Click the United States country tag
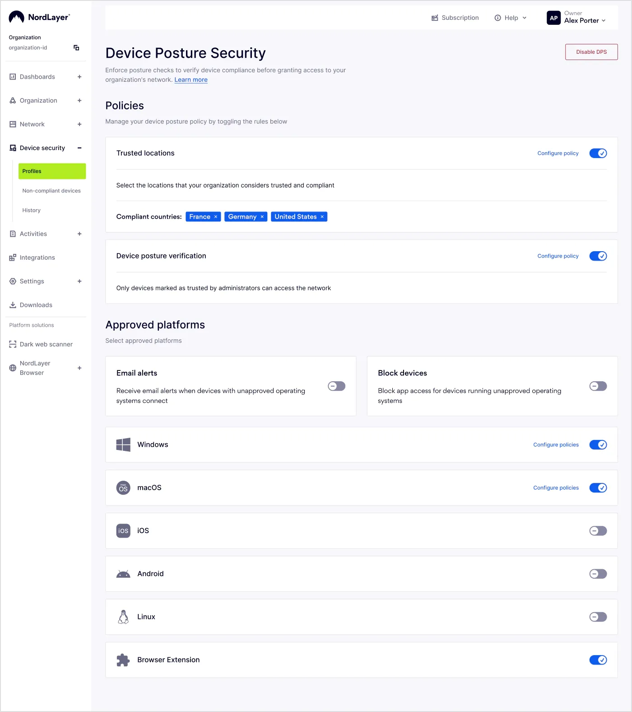This screenshot has height=712, width=632. pyautogui.click(x=299, y=217)
